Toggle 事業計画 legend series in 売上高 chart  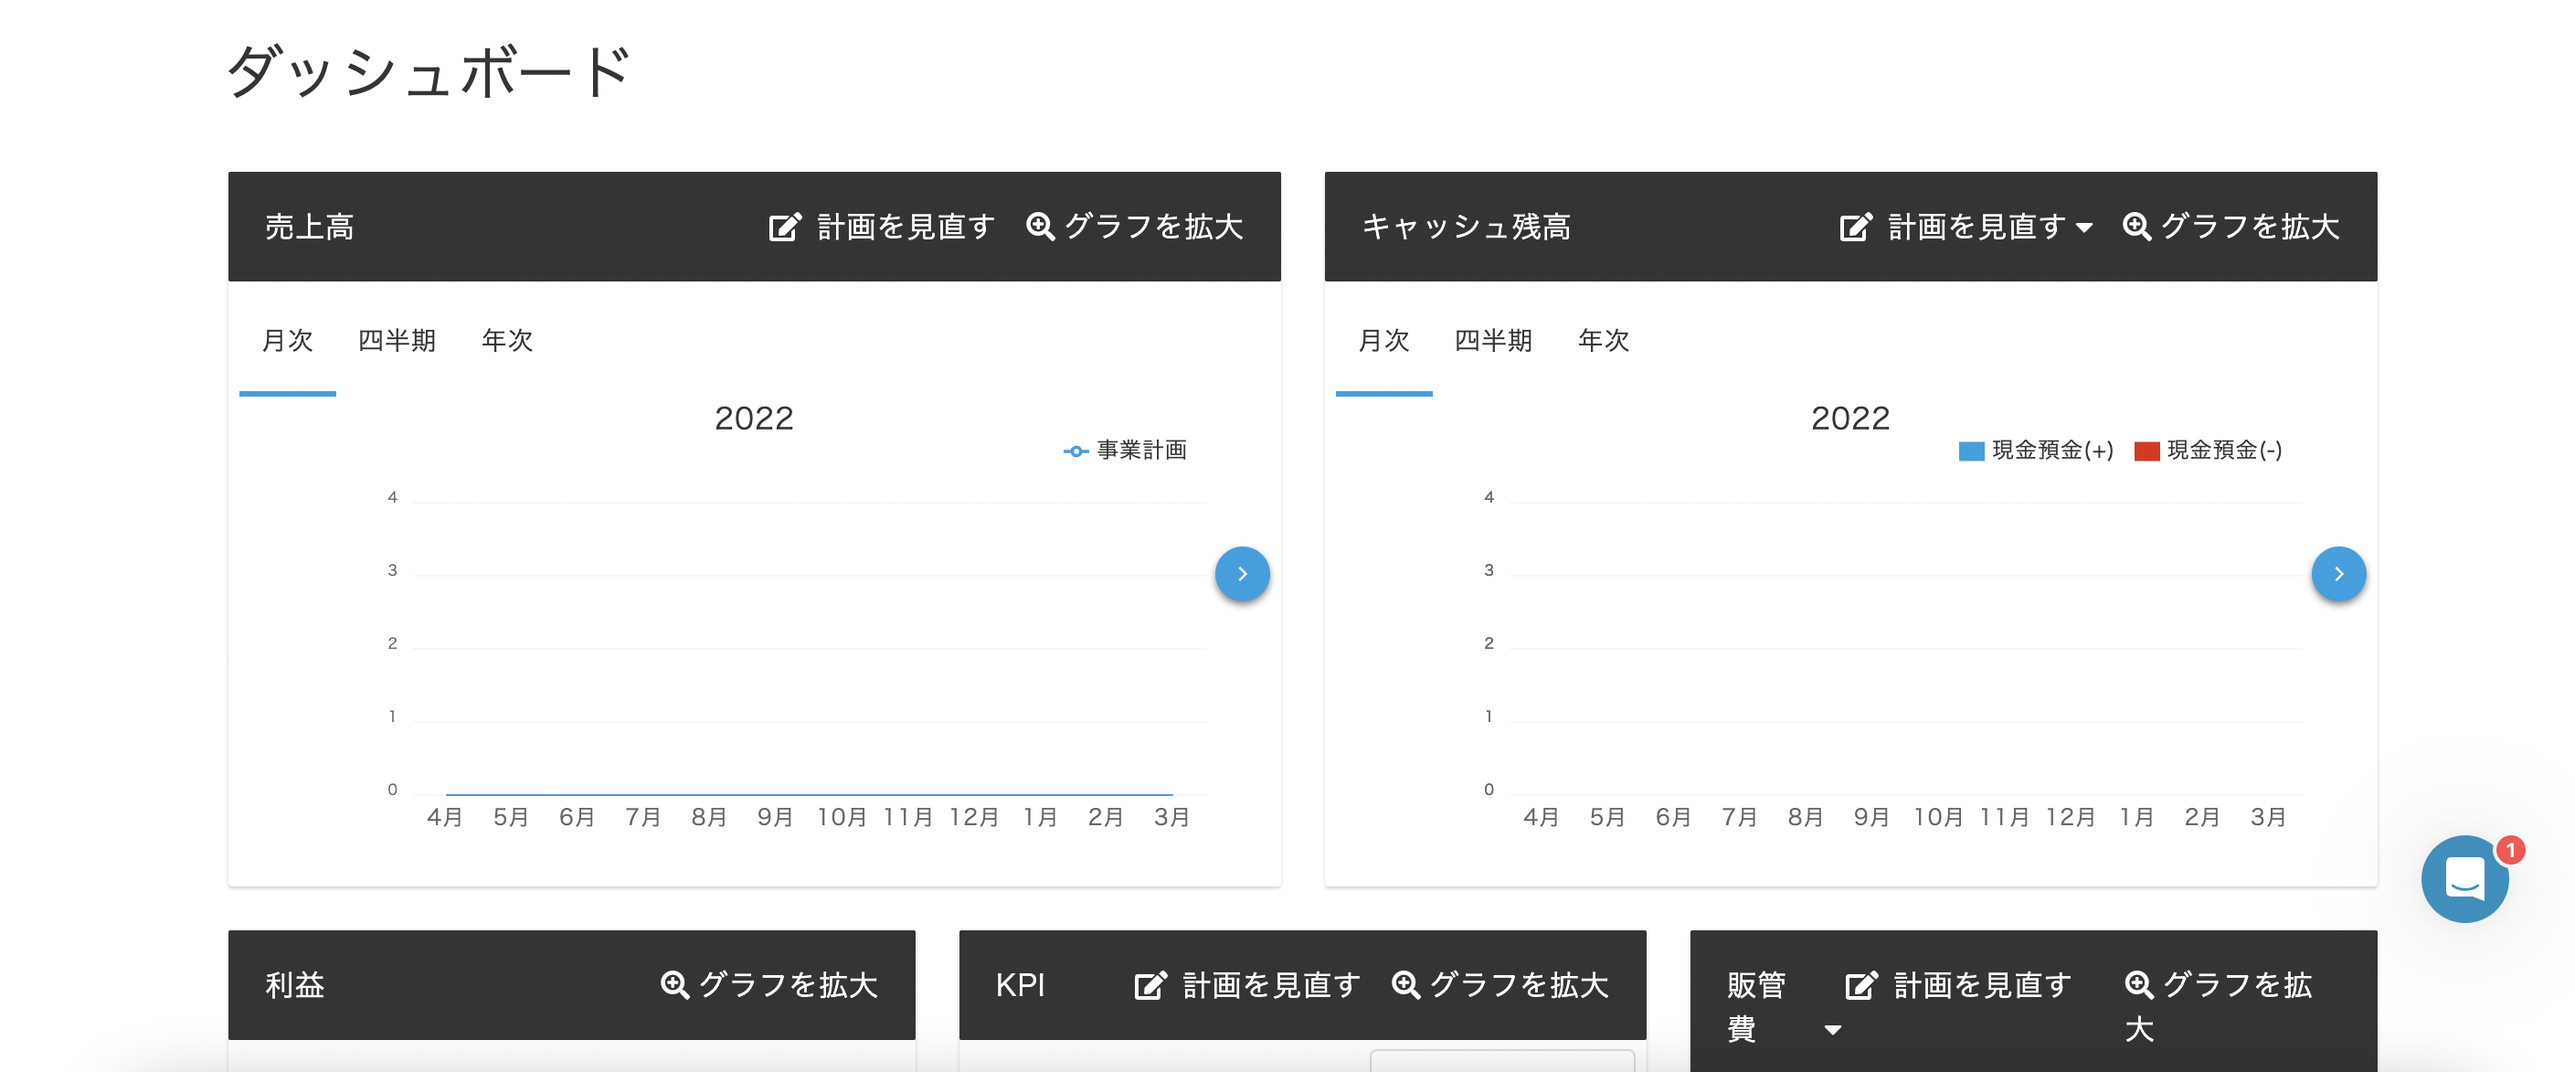point(1126,451)
